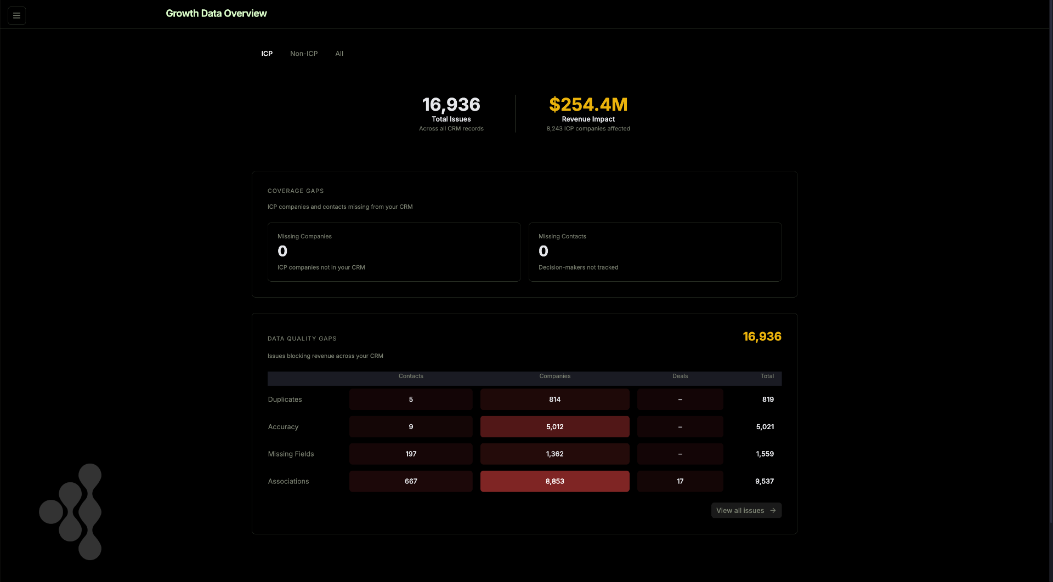Click the Accuracy Deals dash cell
The height and width of the screenshot is (582, 1053).
coord(680,427)
